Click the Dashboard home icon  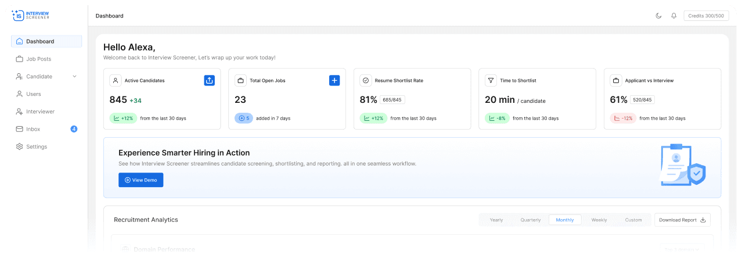tap(19, 41)
